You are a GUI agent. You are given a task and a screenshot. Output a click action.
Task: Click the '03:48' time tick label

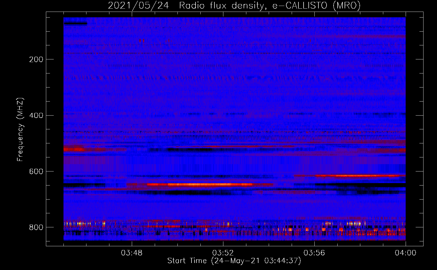point(132,253)
